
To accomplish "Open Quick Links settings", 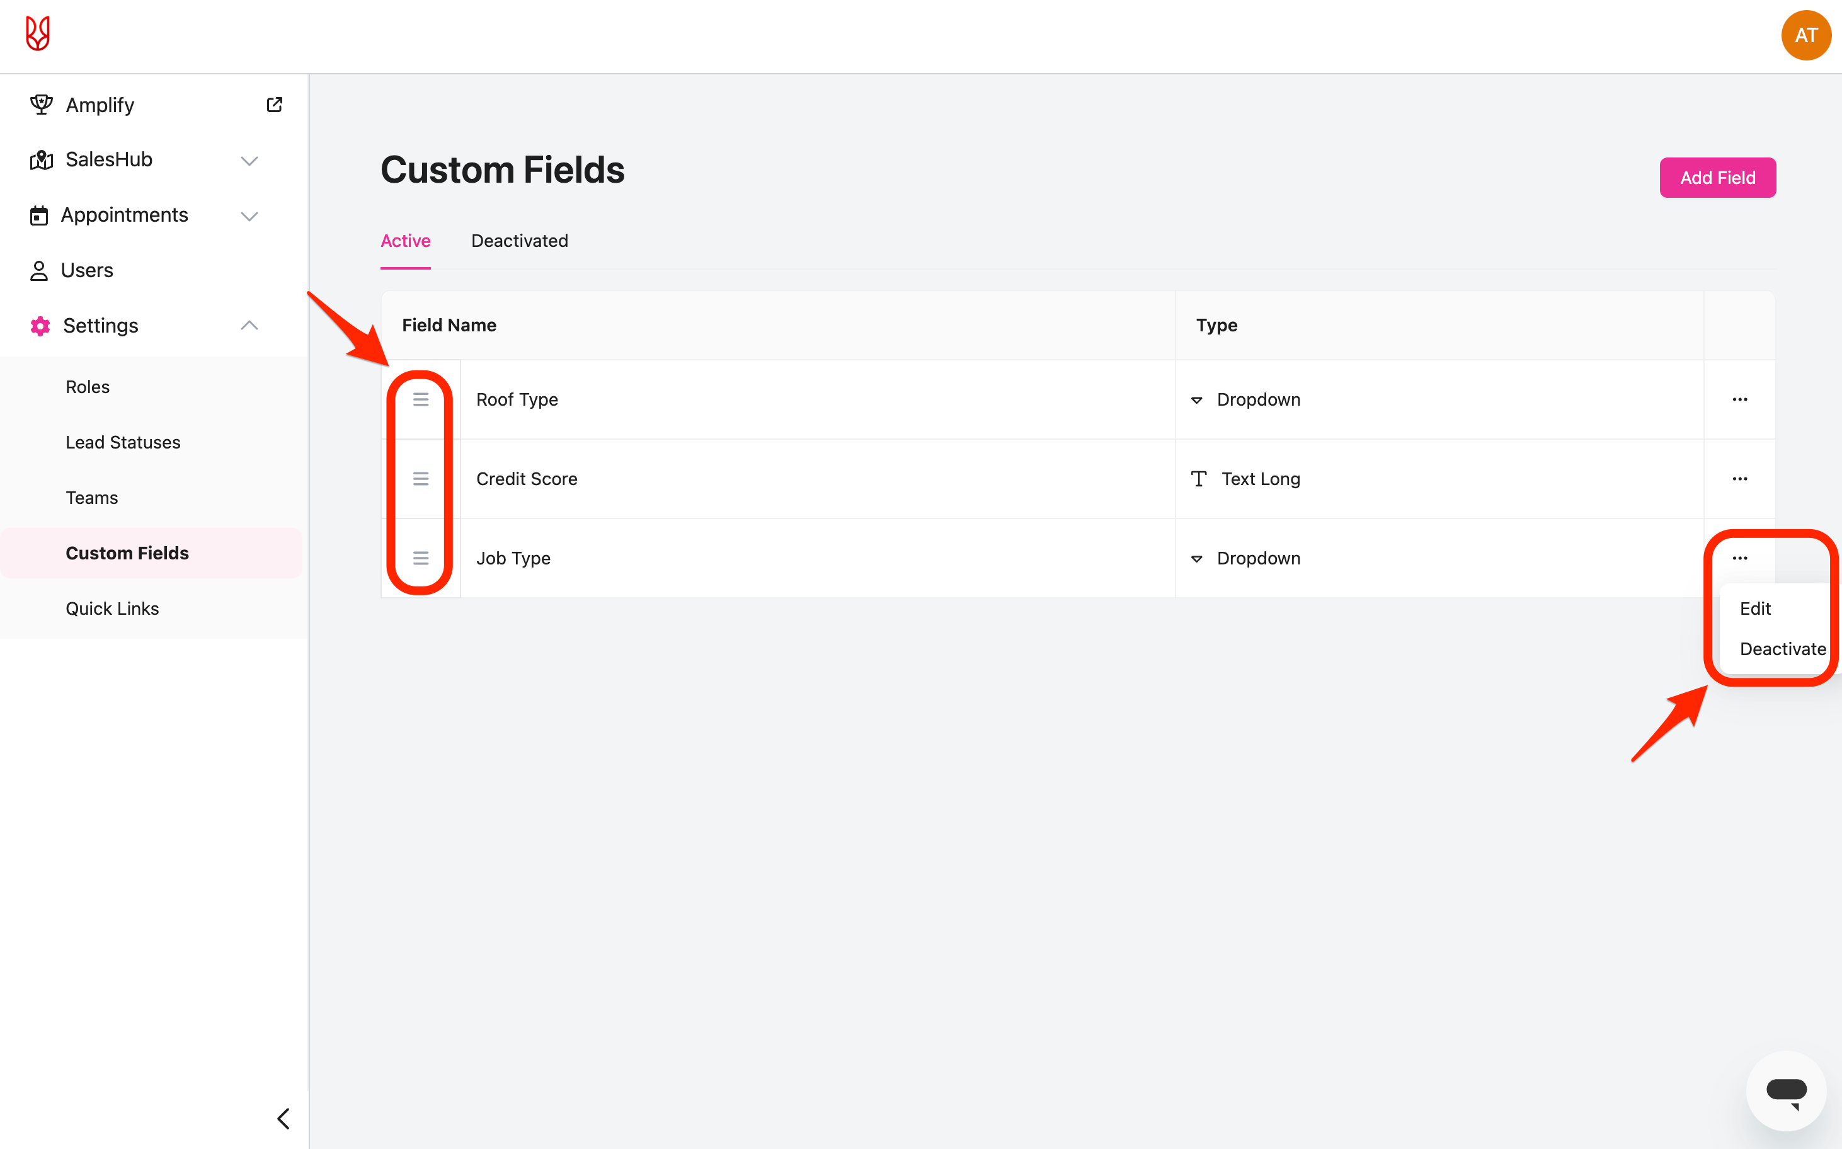I will 113,609.
